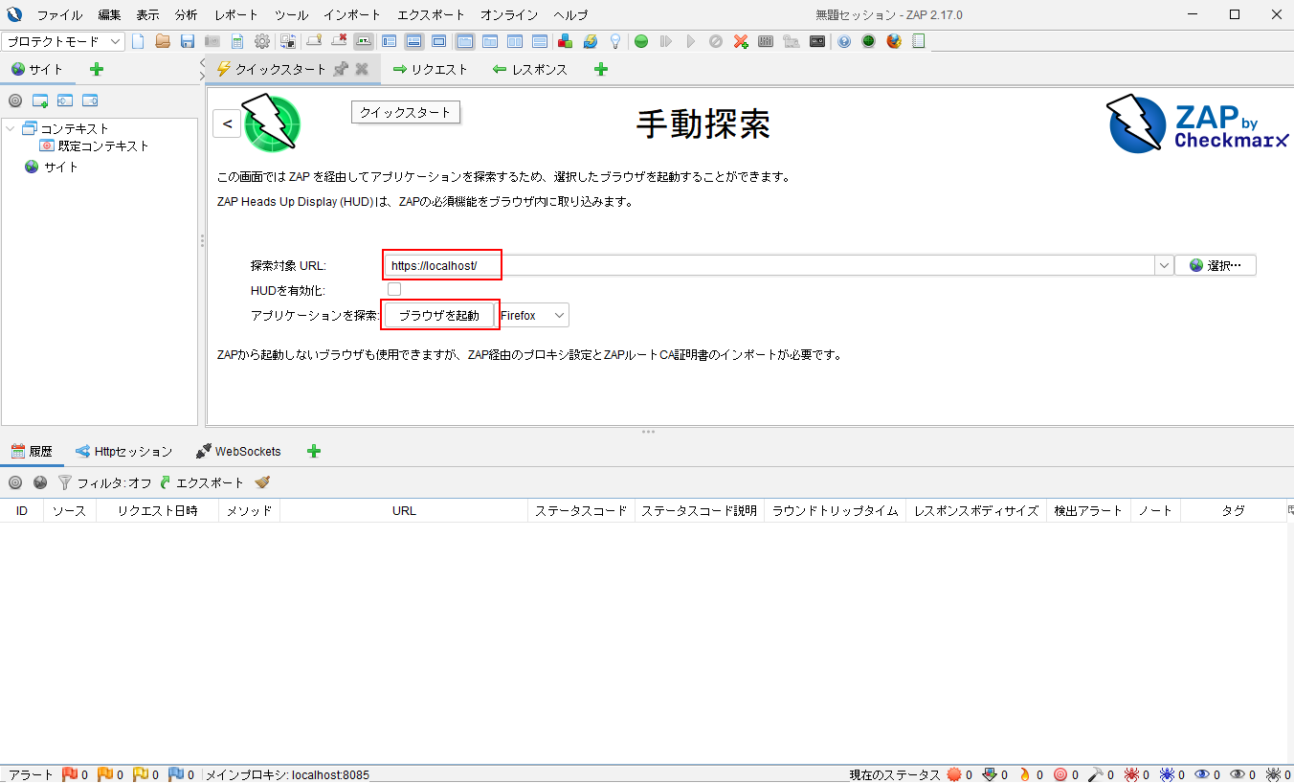The image size is (1294, 783).
Task: Click the globe icon in history toolbar
Action: (40, 482)
